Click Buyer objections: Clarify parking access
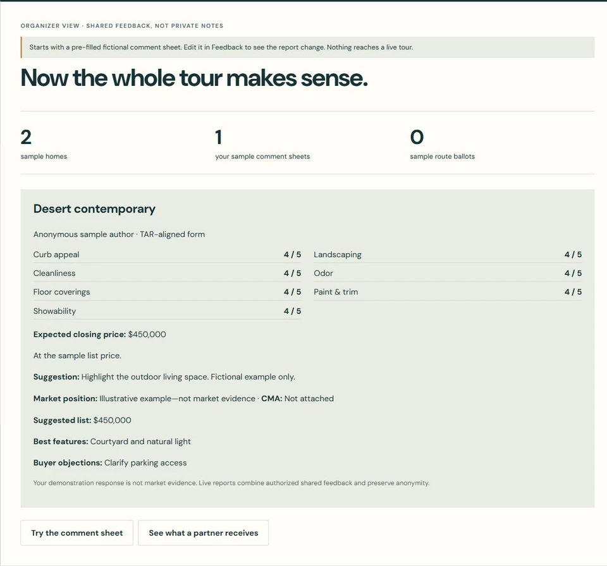This screenshot has height=566, width=607. click(x=110, y=462)
